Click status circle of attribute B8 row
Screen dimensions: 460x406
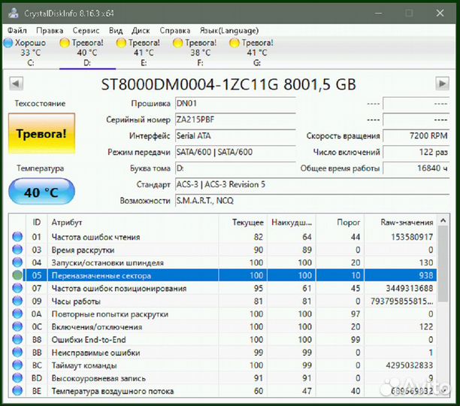point(17,339)
